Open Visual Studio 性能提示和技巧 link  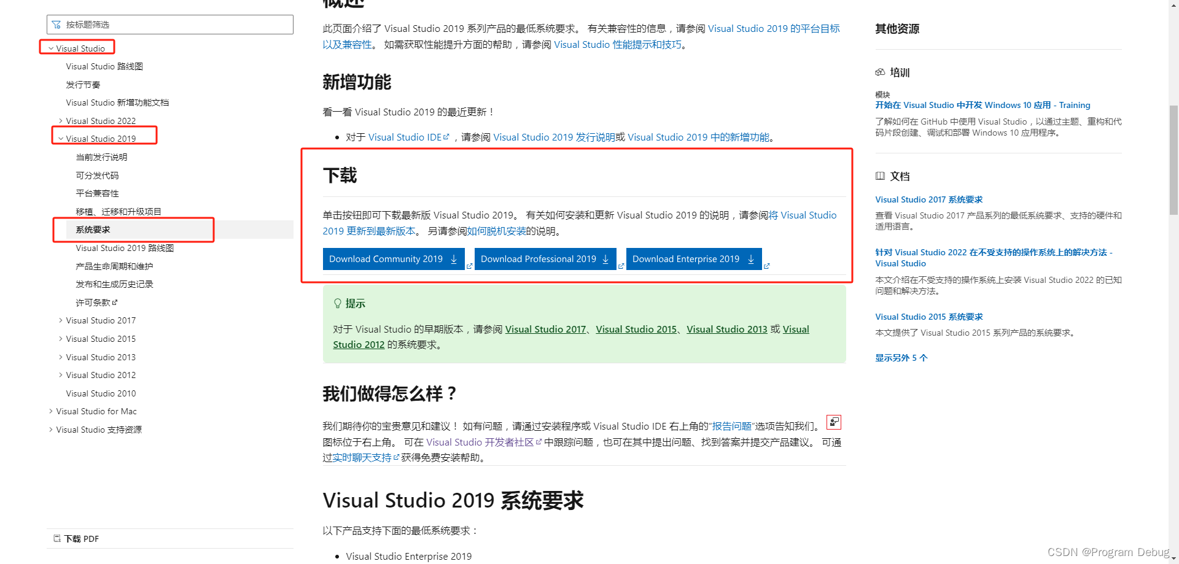[618, 44]
